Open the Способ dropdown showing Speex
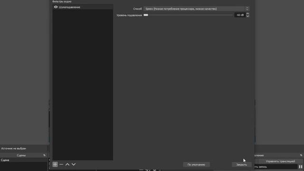Image resolution: width=304 pixels, height=171 pixels. click(x=196, y=9)
